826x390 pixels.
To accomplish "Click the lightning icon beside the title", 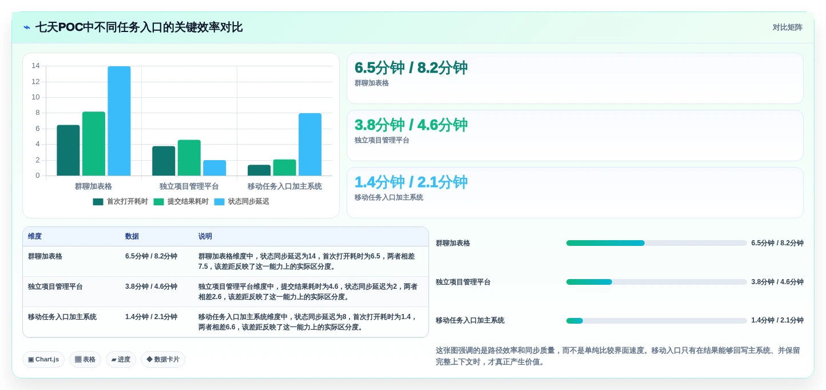I will (x=27, y=27).
